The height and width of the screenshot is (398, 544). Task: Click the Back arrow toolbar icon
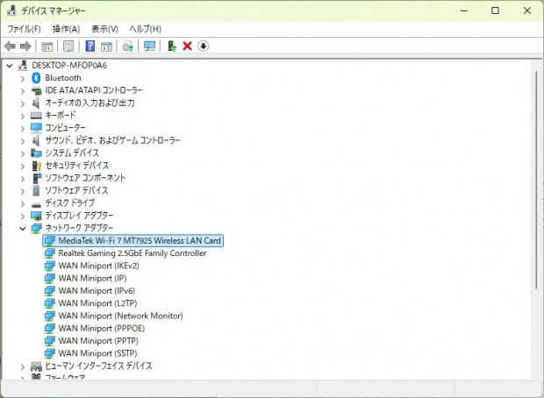(x=10, y=46)
